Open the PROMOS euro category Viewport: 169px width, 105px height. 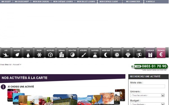click(x=161, y=53)
